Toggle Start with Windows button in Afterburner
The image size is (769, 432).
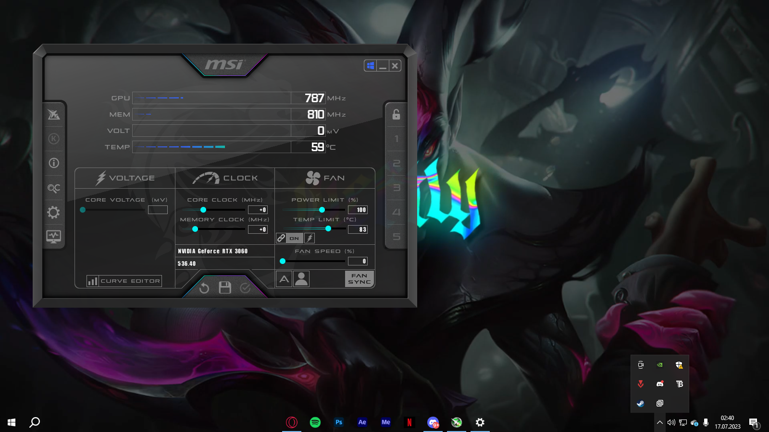pyautogui.click(x=371, y=66)
